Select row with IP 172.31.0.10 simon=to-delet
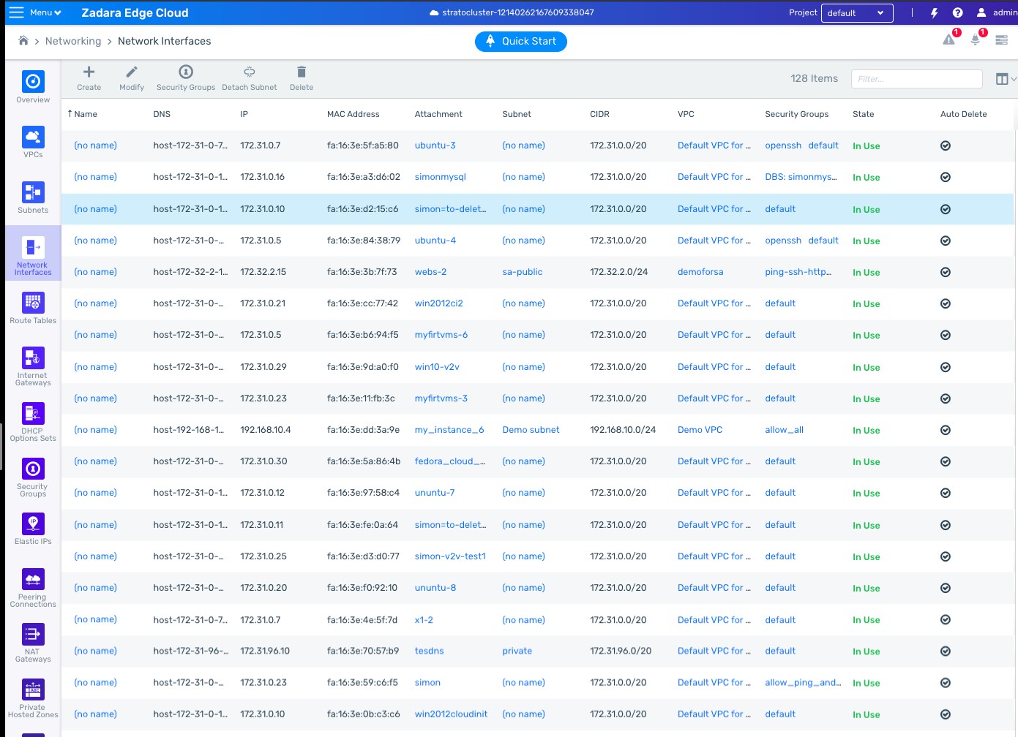Viewport: 1018px width, 737px height. [x=538, y=209]
